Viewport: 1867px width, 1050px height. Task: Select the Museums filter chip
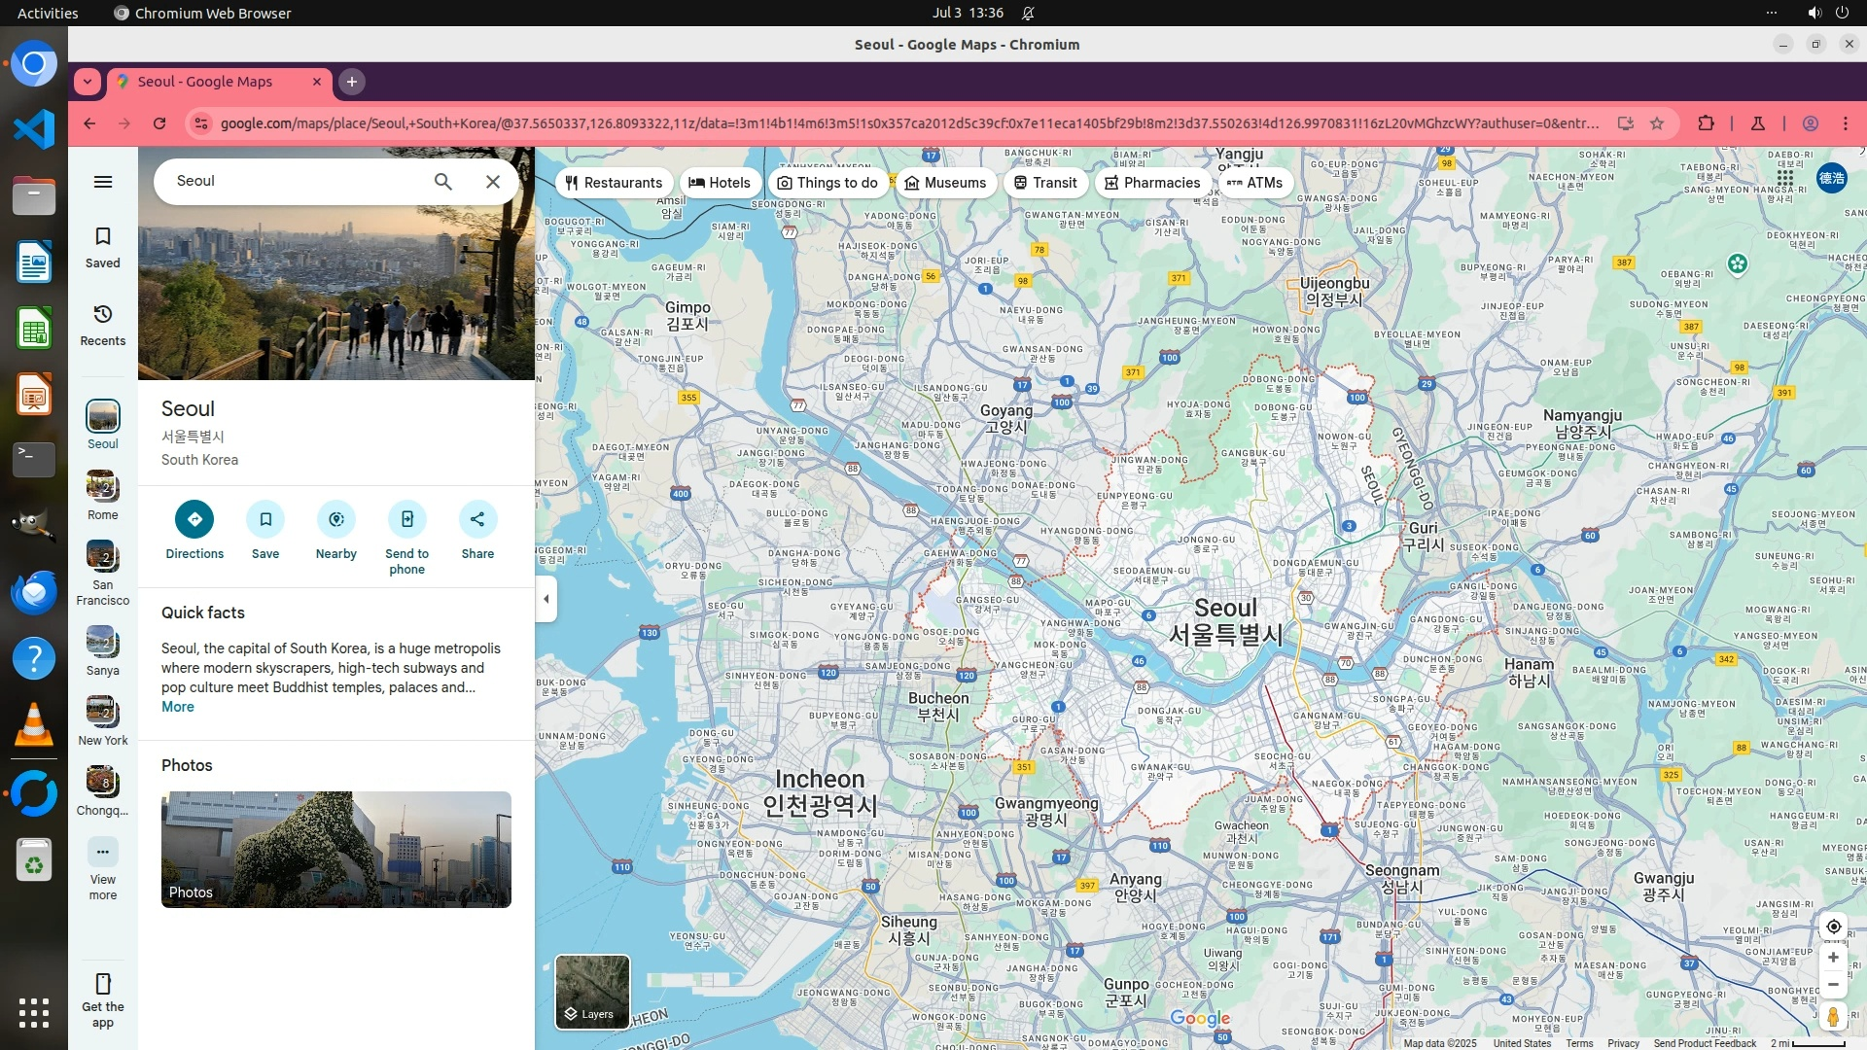point(945,183)
